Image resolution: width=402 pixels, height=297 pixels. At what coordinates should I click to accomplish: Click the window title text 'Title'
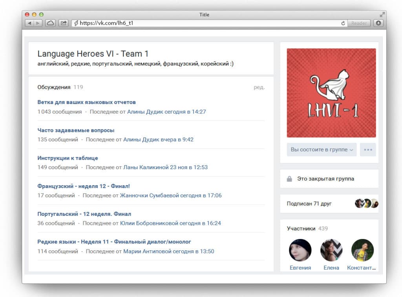tap(204, 15)
